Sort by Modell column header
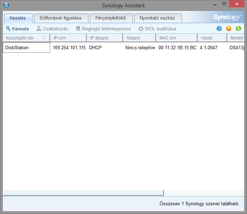The image size is (247, 214). pyautogui.click(x=236, y=38)
